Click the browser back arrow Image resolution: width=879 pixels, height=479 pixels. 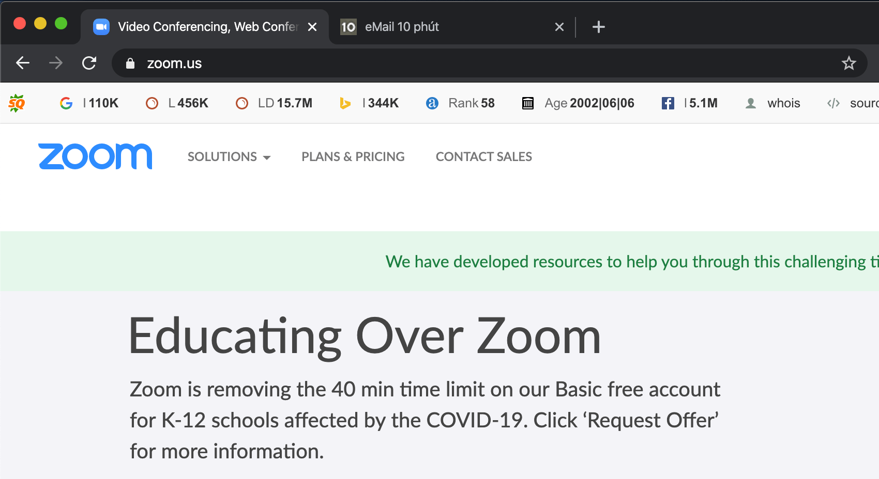23,63
